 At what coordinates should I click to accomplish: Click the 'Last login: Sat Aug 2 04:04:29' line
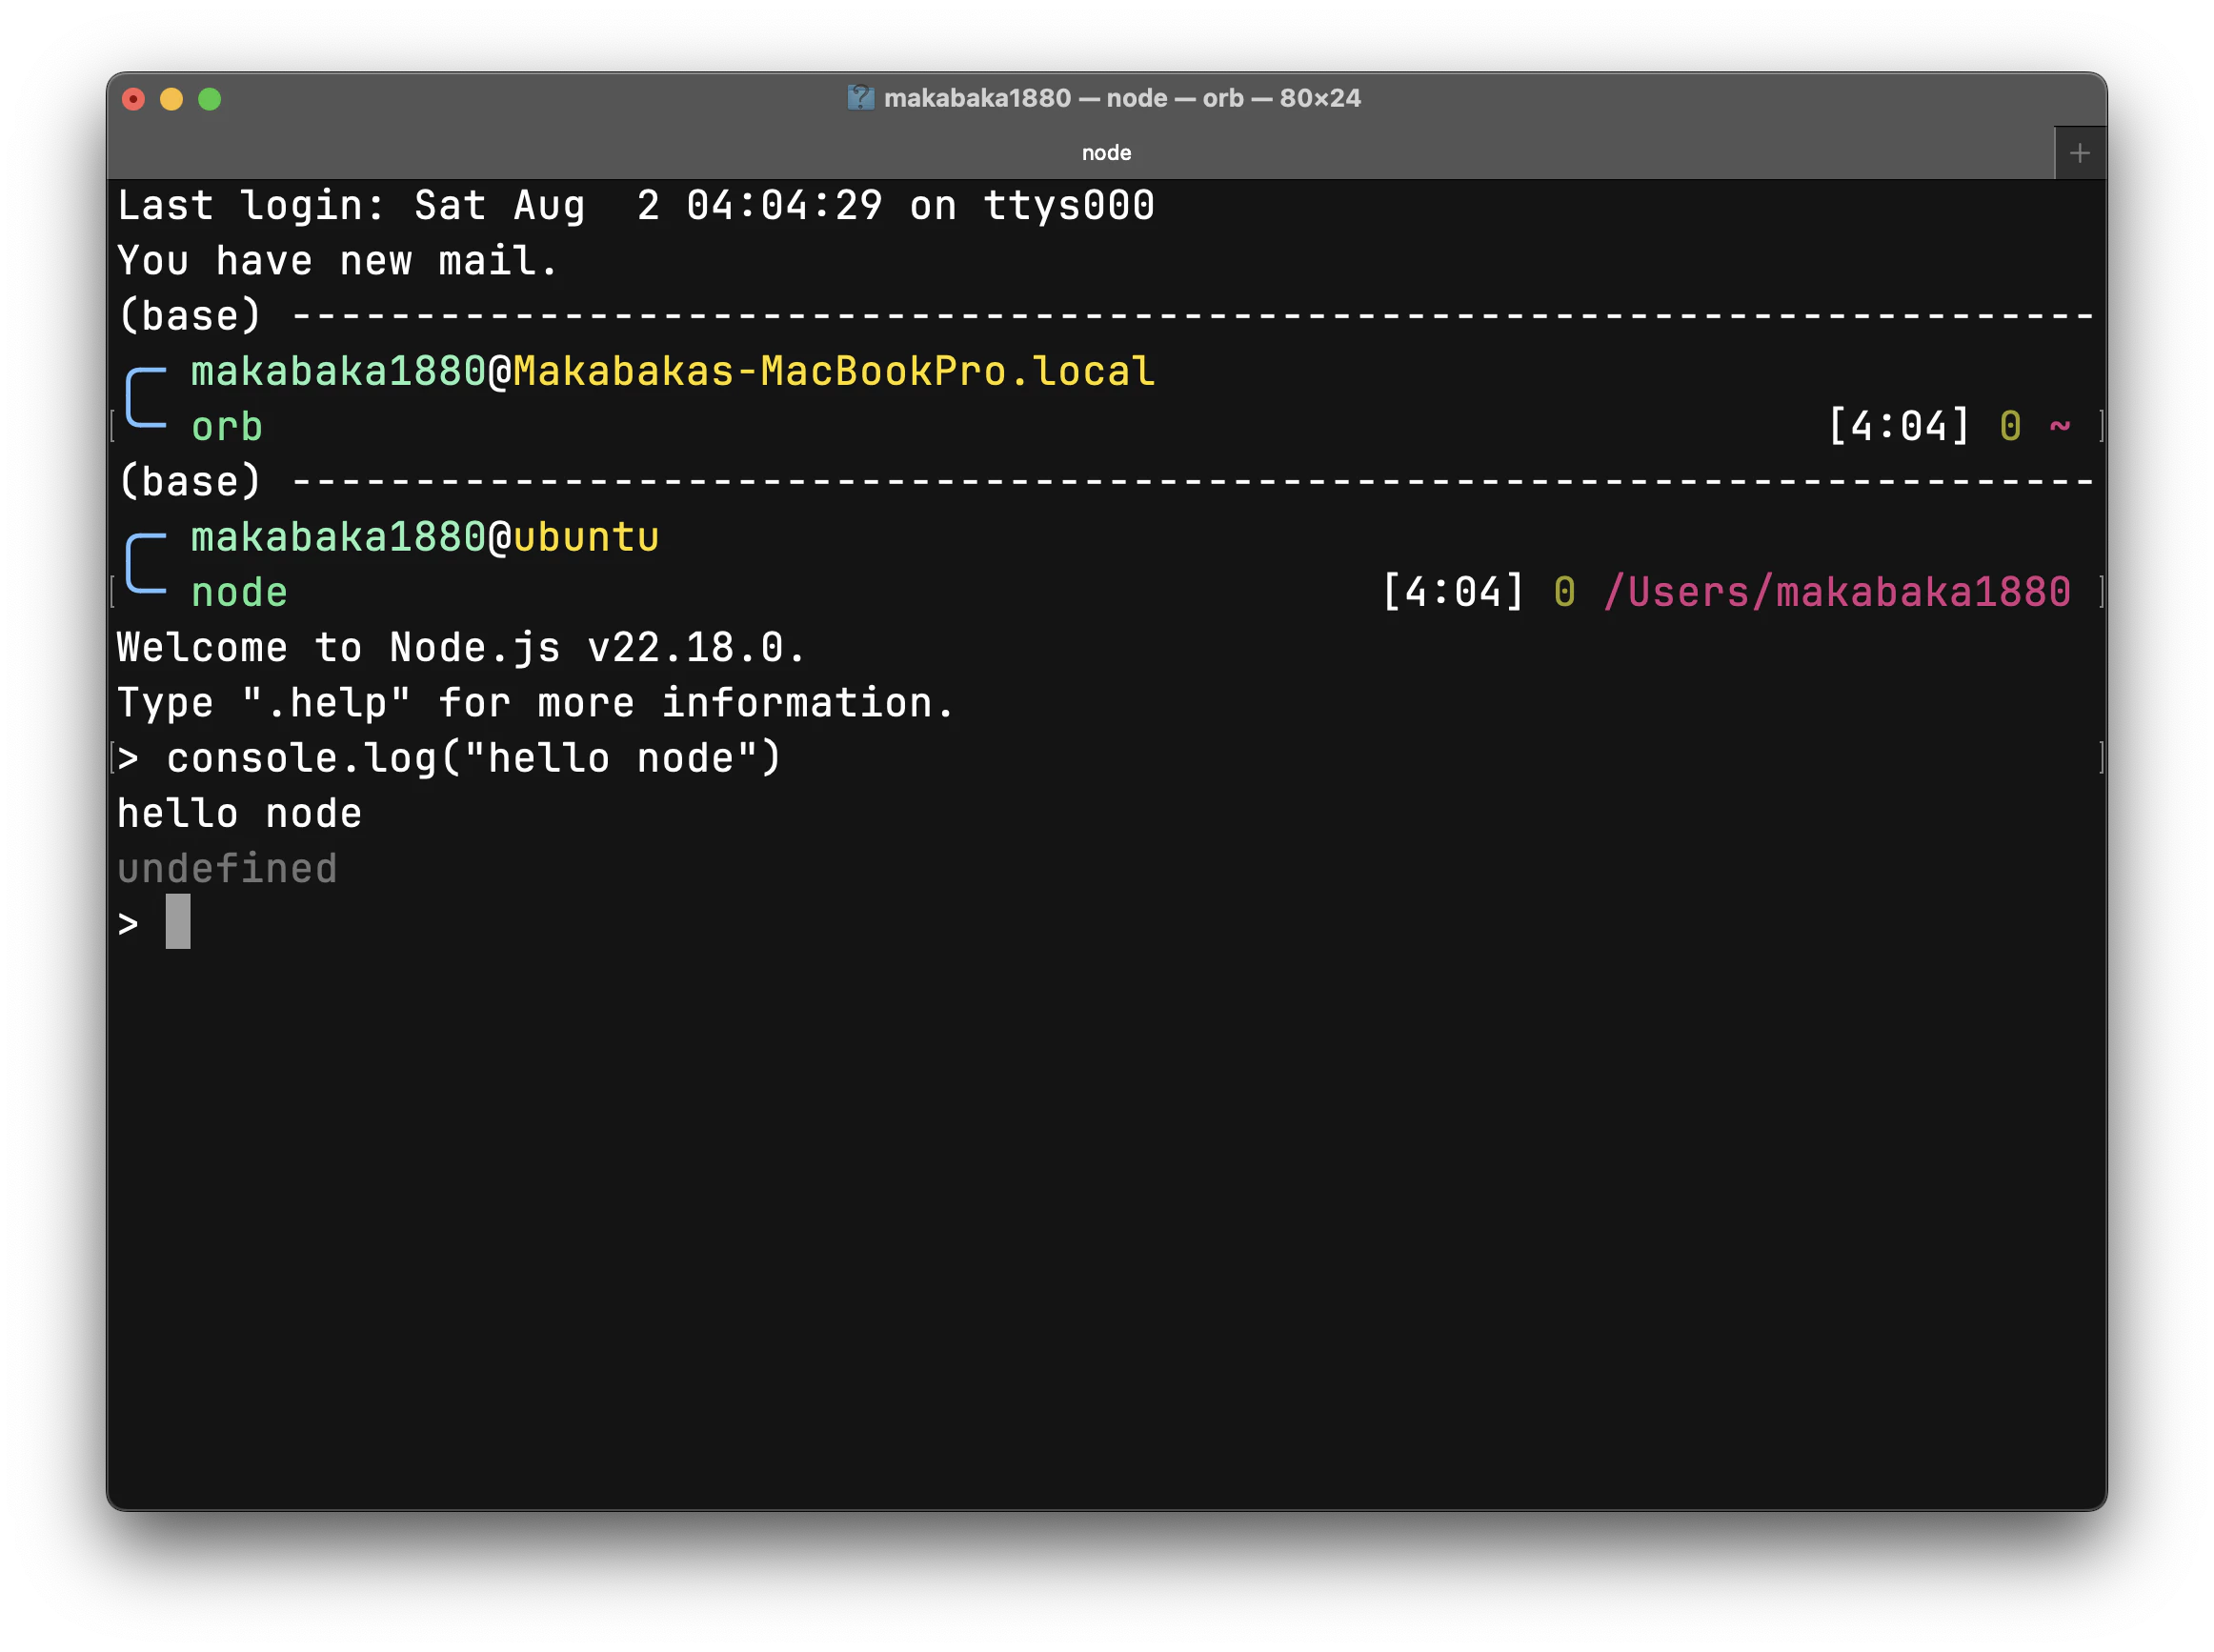pos(636,206)
